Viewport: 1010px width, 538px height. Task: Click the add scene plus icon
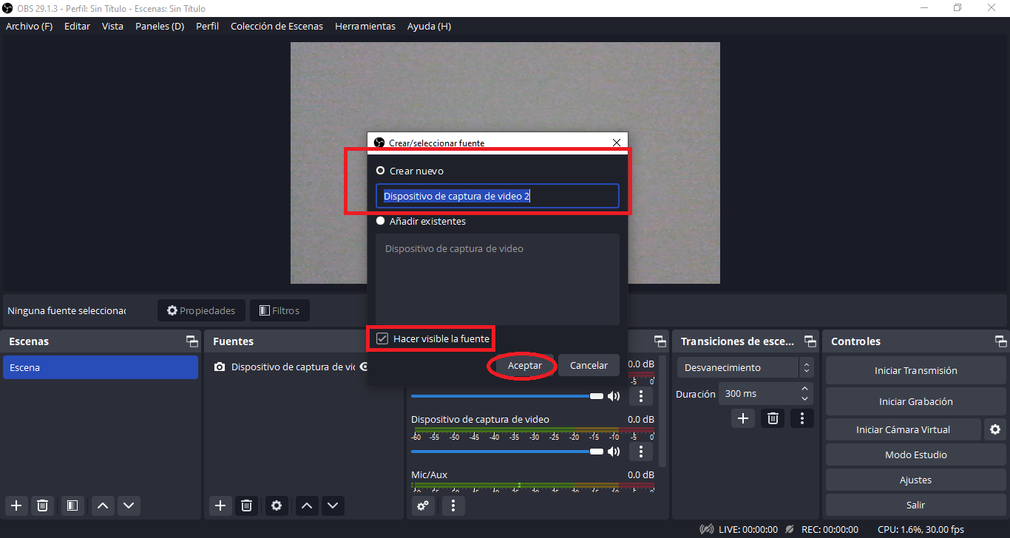(x=16, y=505)
